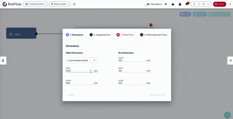Open the left robot side panel tab

pyautogui.click(x=3, y=61)
